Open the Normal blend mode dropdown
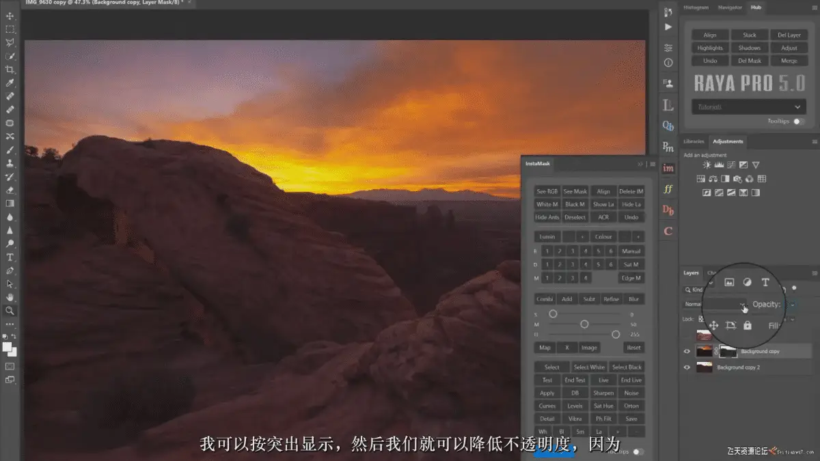Image resolution: width=820 pixels, height=461 pixels. [714, 304]
